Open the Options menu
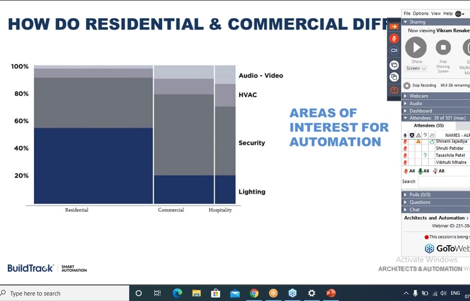 pos(420,14)
